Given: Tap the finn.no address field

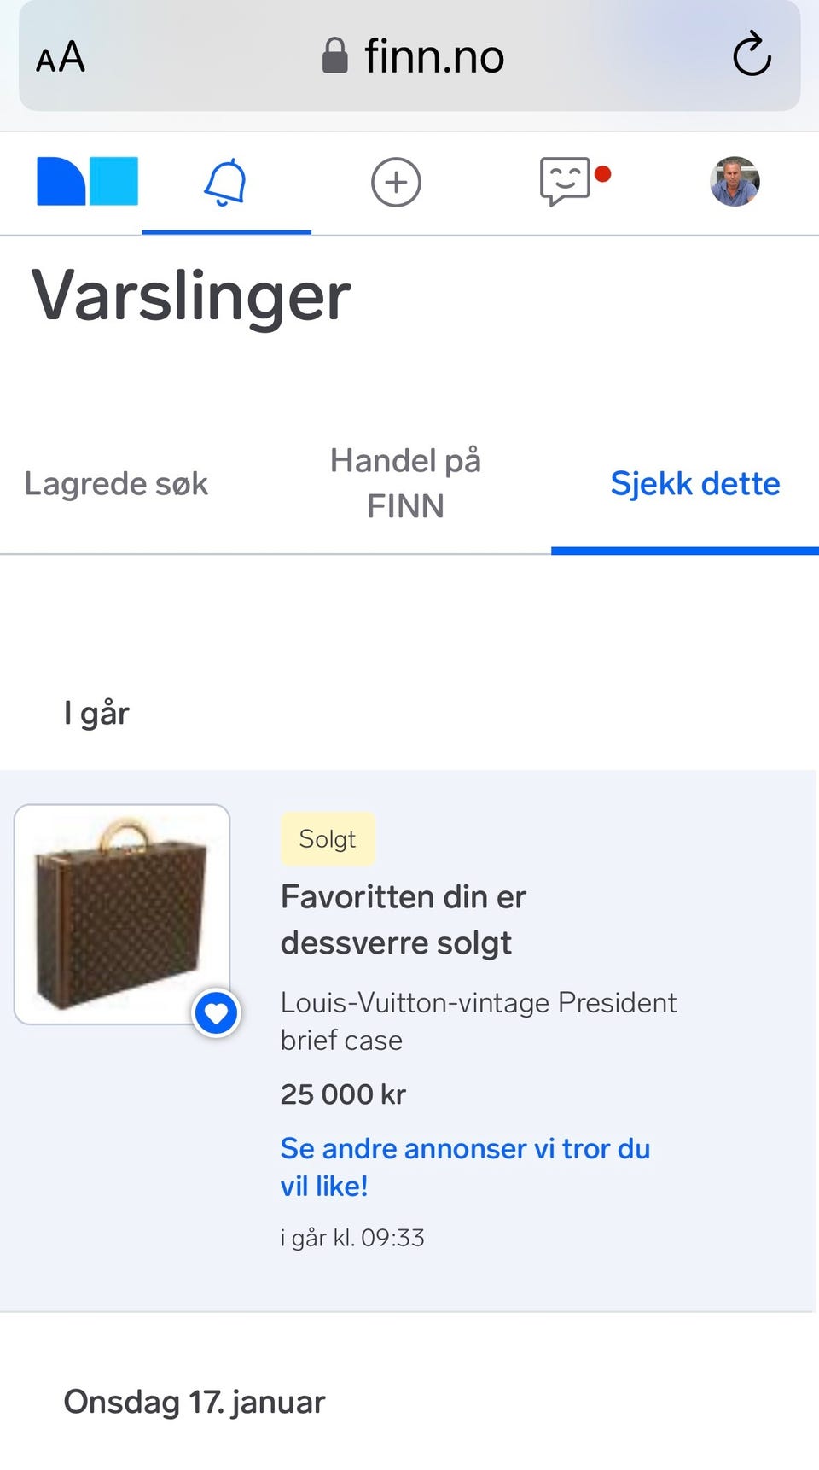Looking at the screenshot, I should (x=409, y=56).
